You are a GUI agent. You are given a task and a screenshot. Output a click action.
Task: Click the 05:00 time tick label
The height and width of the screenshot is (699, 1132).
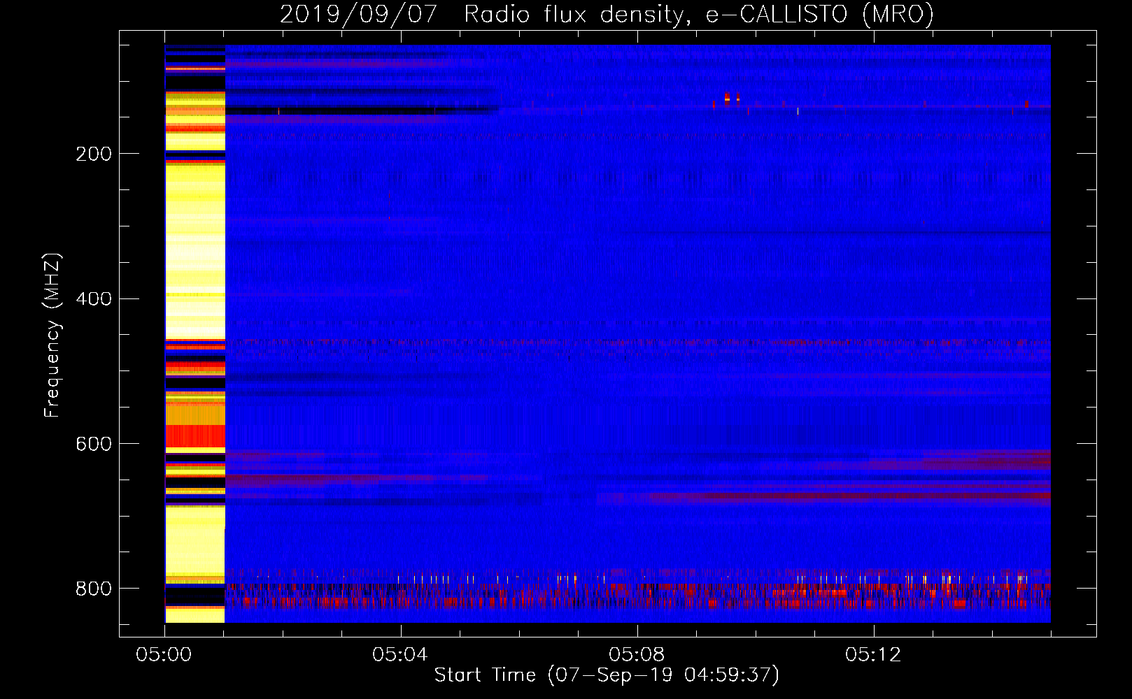pyautogui.click(x=164, y=655)
